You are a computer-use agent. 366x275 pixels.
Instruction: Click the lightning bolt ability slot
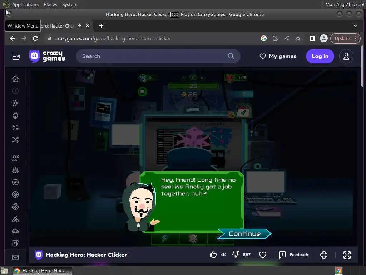165,238
